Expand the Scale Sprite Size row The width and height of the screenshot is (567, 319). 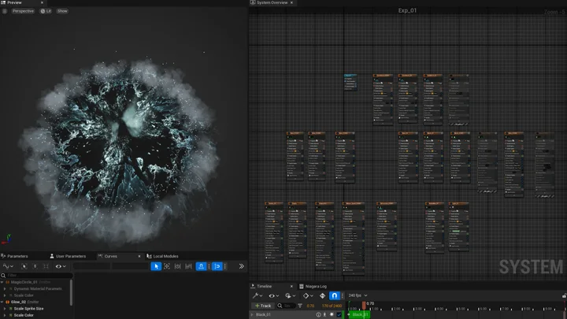coord(5,309)
